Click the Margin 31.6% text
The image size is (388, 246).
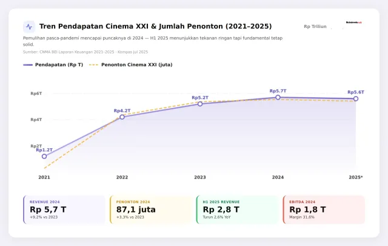(x=302, y=217)
